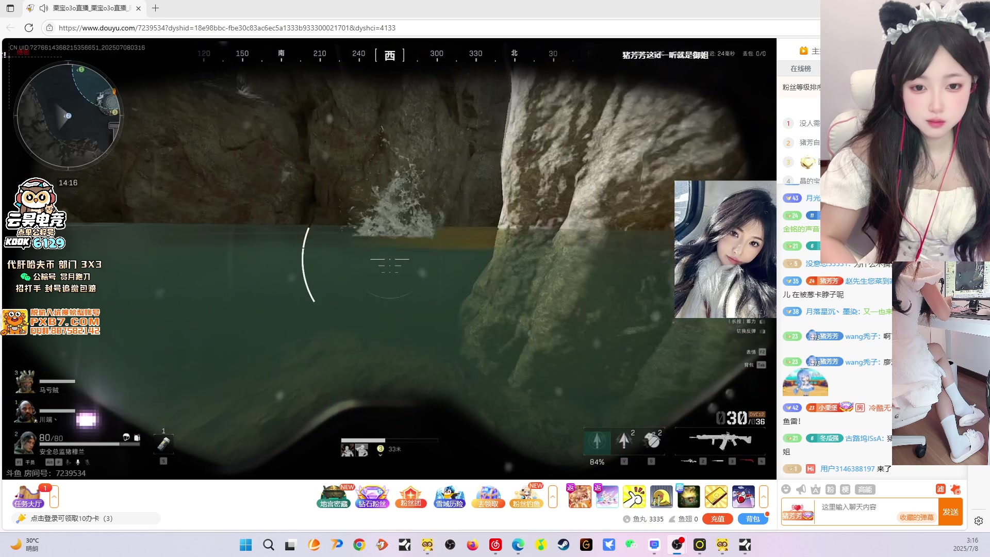
Task: Toggle the 粉 fan danmaku option
Action: (x=830, y=489)
